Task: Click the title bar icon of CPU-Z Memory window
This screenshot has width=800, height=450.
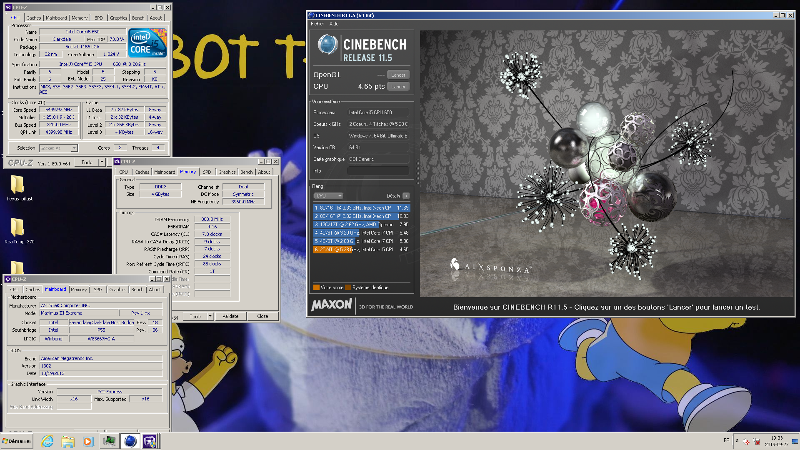Action: 117,162
